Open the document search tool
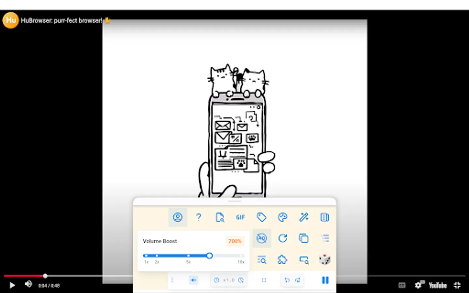 point(220,217)
